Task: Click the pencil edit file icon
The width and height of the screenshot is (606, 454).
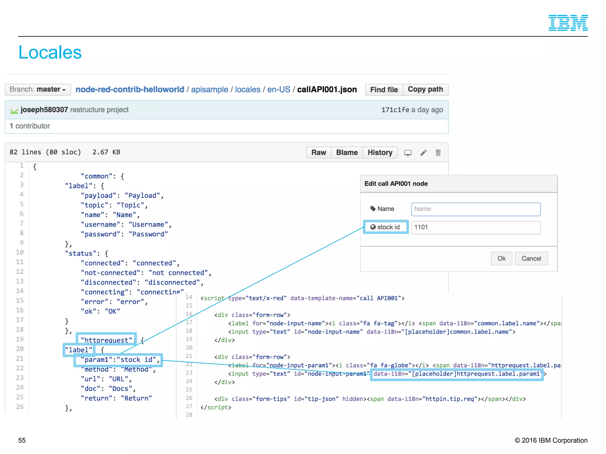Action: (x=423, y=153)
